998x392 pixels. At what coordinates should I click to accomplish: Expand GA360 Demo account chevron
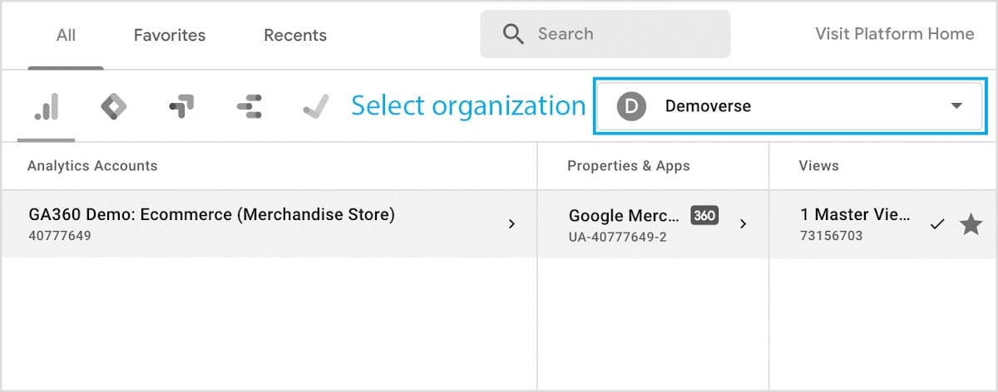[x=511, y=224]
